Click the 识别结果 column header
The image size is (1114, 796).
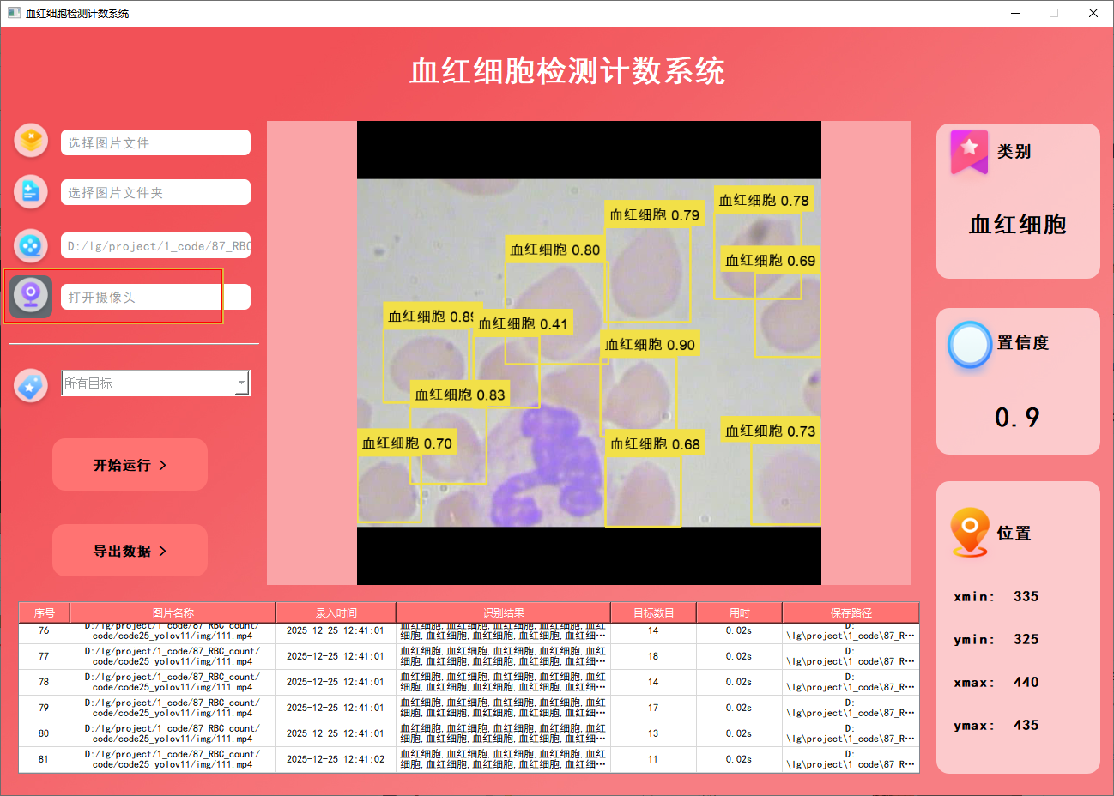tap(503, 612)
